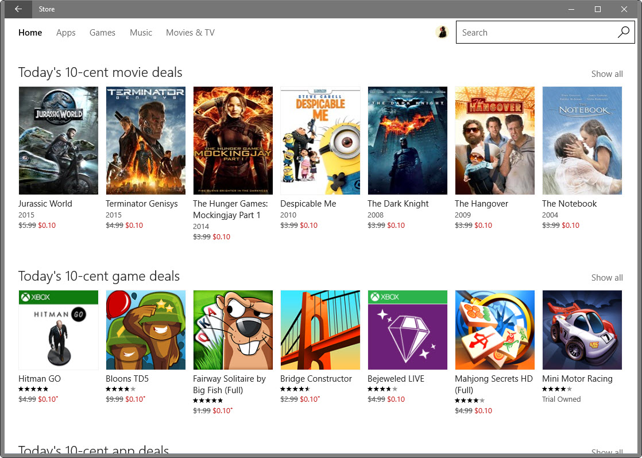
Task: Click the back arrow in title bar
Action: [x=18, y=9]
